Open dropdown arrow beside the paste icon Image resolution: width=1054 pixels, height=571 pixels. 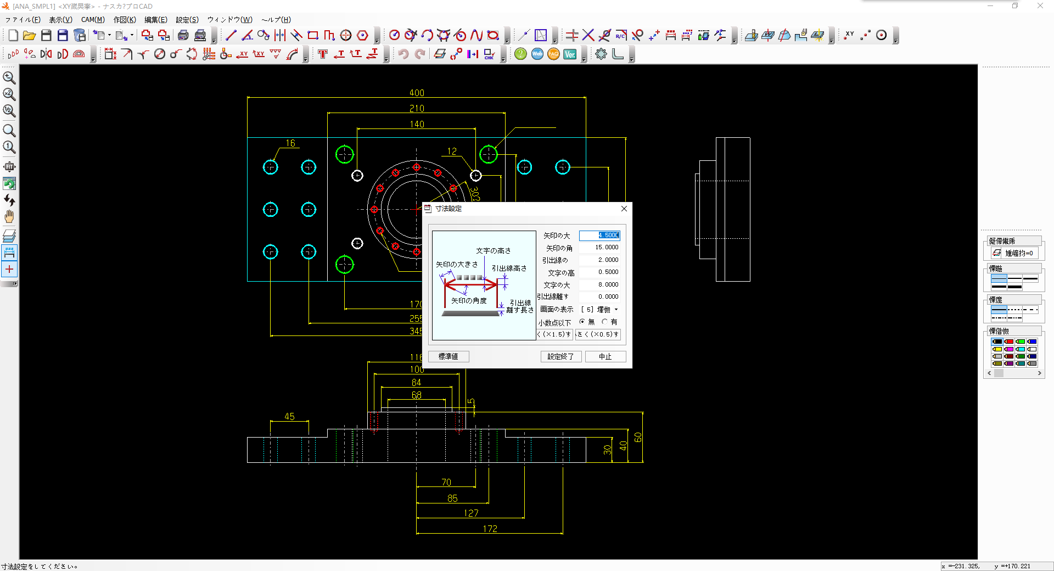[132, 36]
